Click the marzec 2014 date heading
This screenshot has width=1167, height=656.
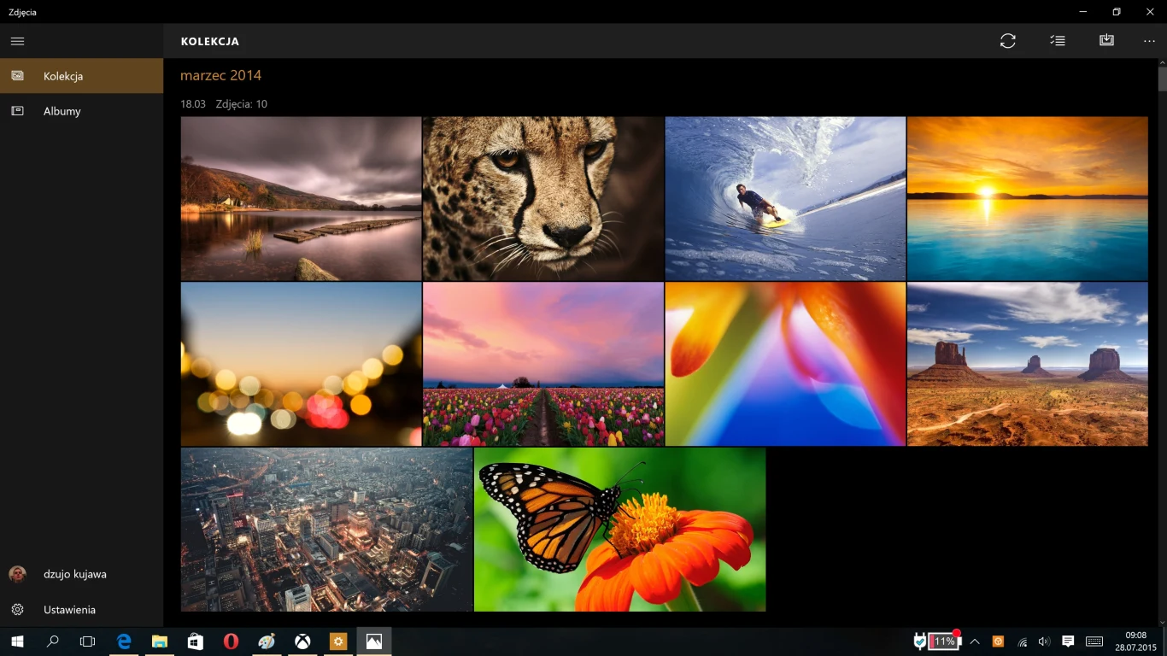[x=220, y=75]
